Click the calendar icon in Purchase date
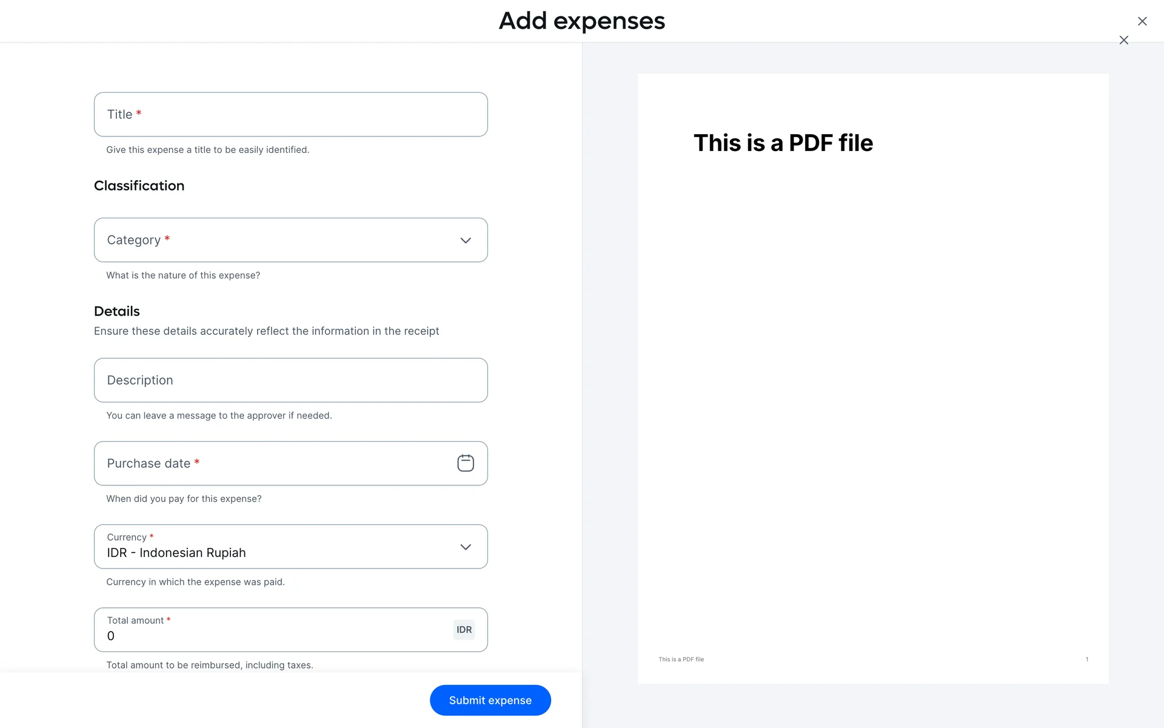 465,463
